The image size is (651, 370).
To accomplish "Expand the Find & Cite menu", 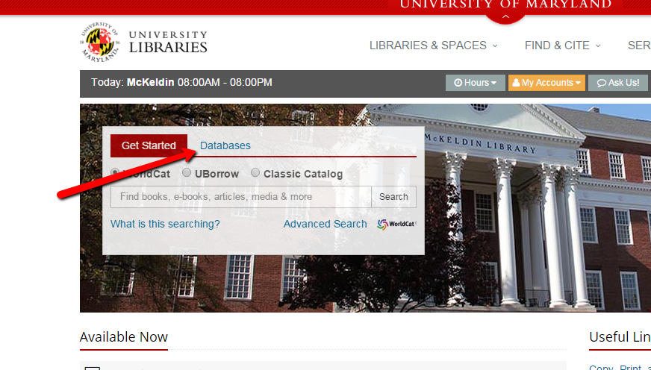I will (x=563, y=46).
